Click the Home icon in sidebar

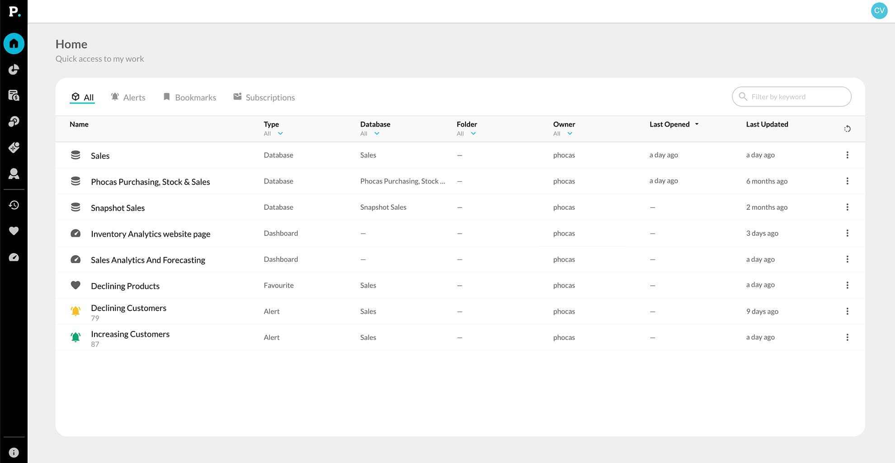click(14, 44)
